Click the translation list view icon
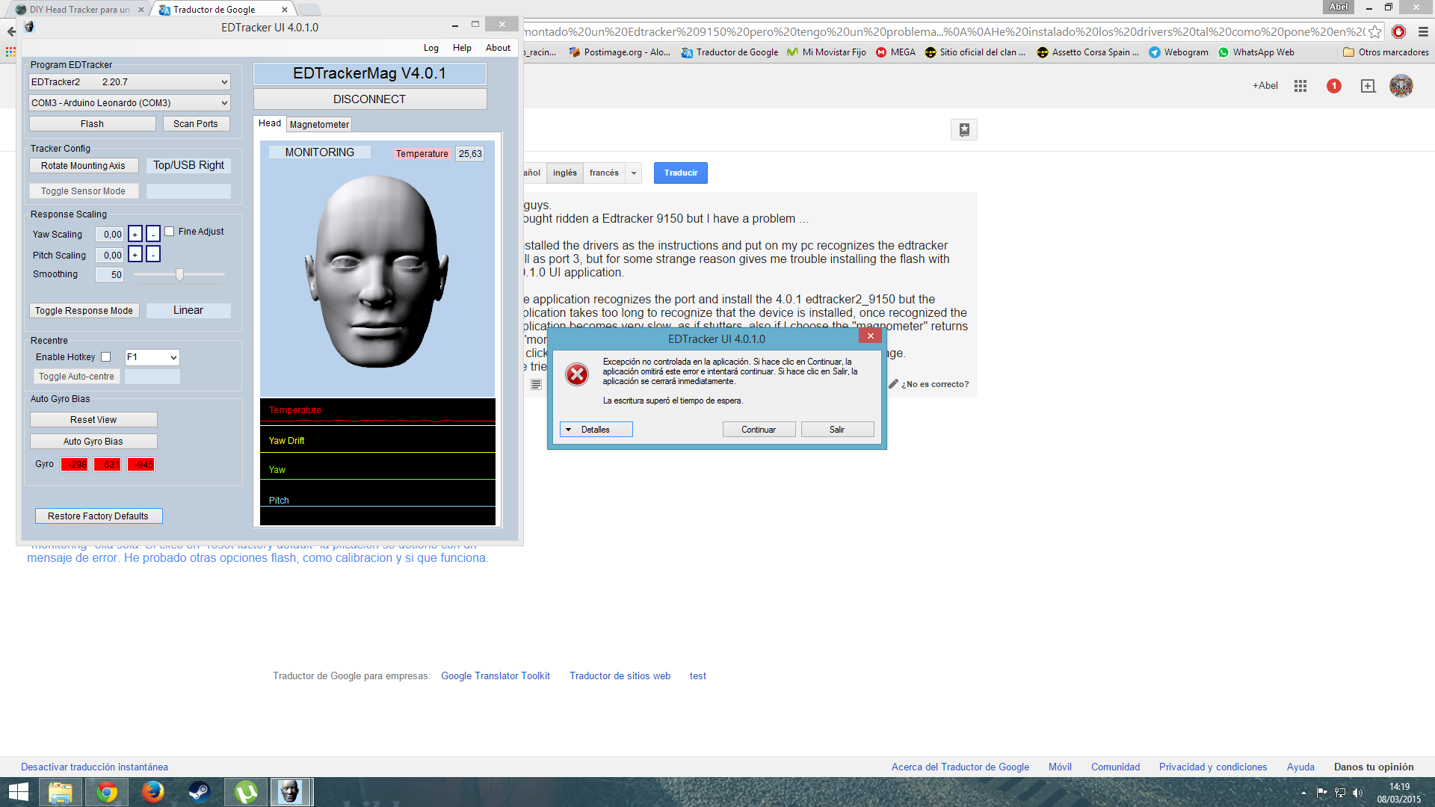1435x807 pixels. tap(536, 384)
